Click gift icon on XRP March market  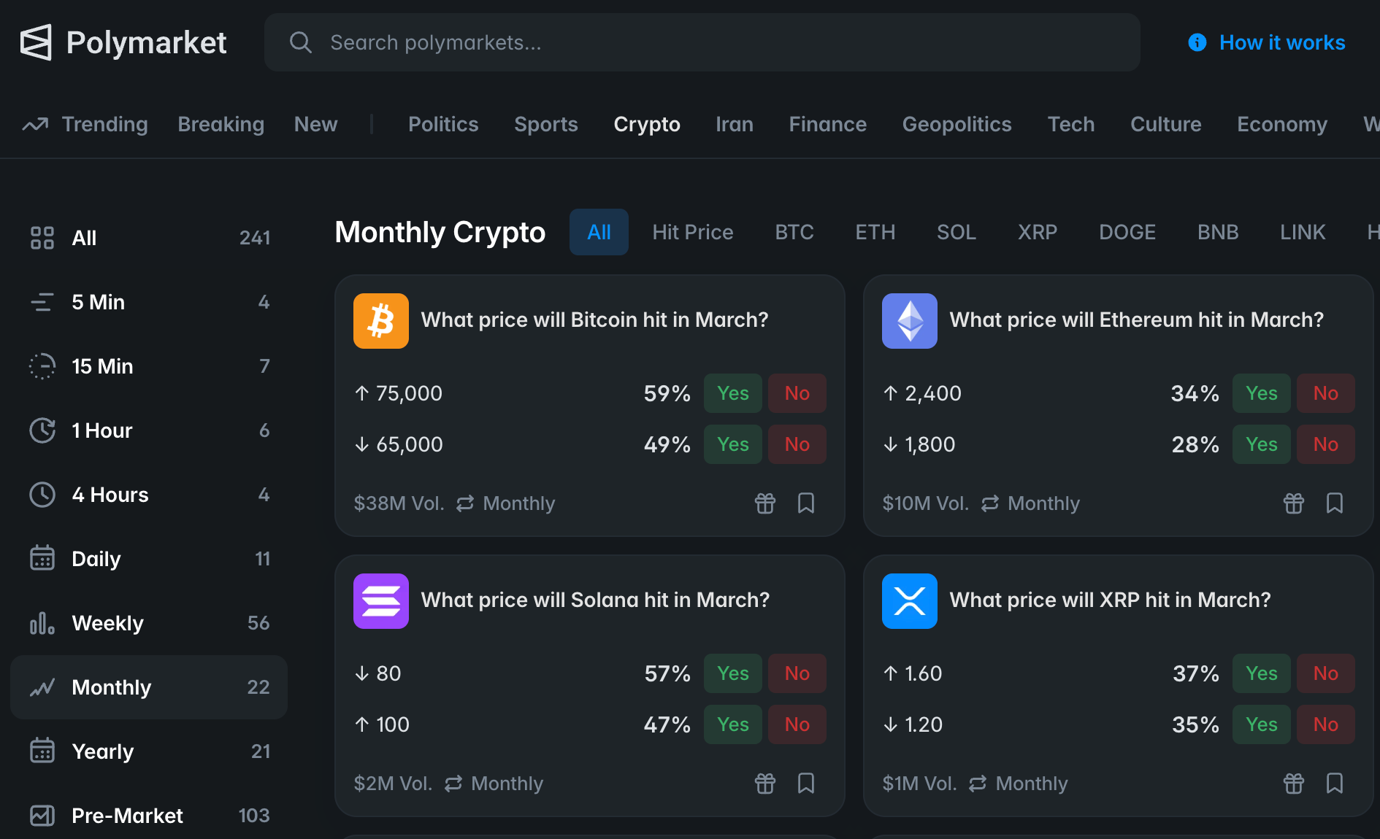point(1293,784)
